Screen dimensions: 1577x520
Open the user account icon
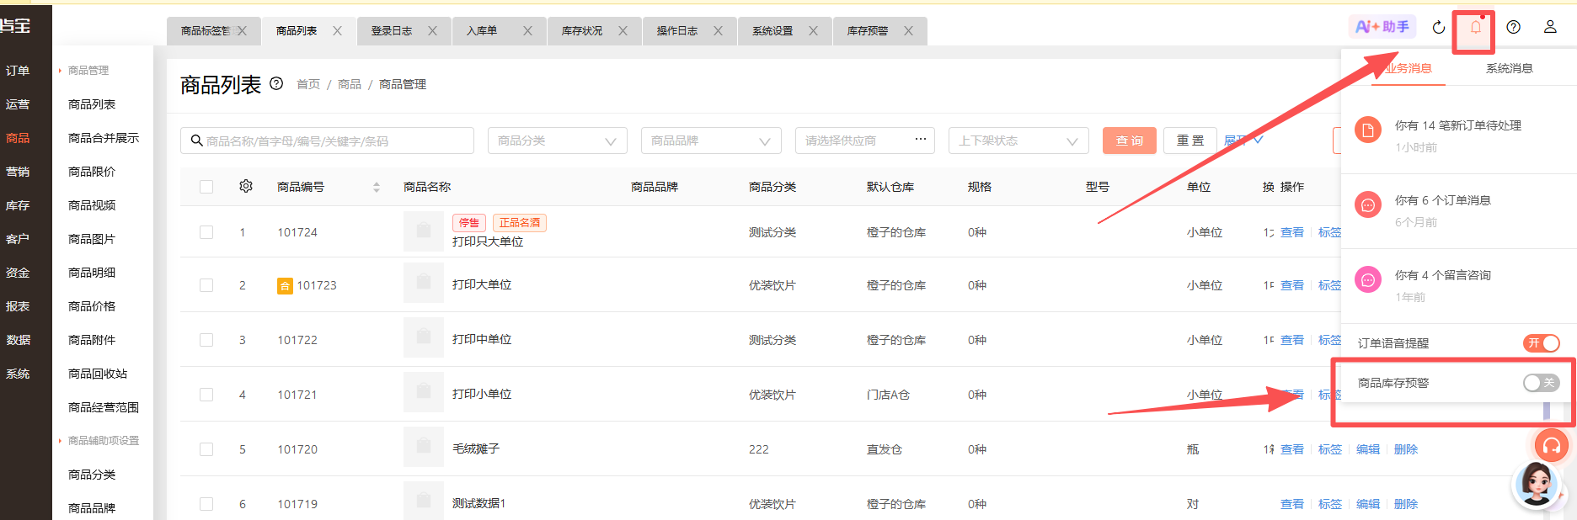coord(1550,27)
